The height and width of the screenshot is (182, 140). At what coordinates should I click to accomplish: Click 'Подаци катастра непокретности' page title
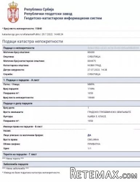pos(32,41)
